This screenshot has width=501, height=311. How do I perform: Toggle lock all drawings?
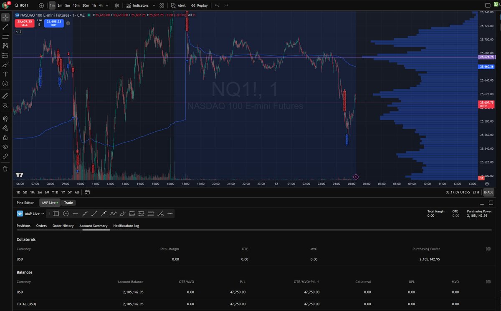[5, 137]
